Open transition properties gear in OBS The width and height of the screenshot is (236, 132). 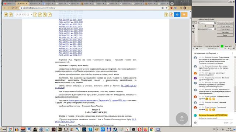coord(214,26)
